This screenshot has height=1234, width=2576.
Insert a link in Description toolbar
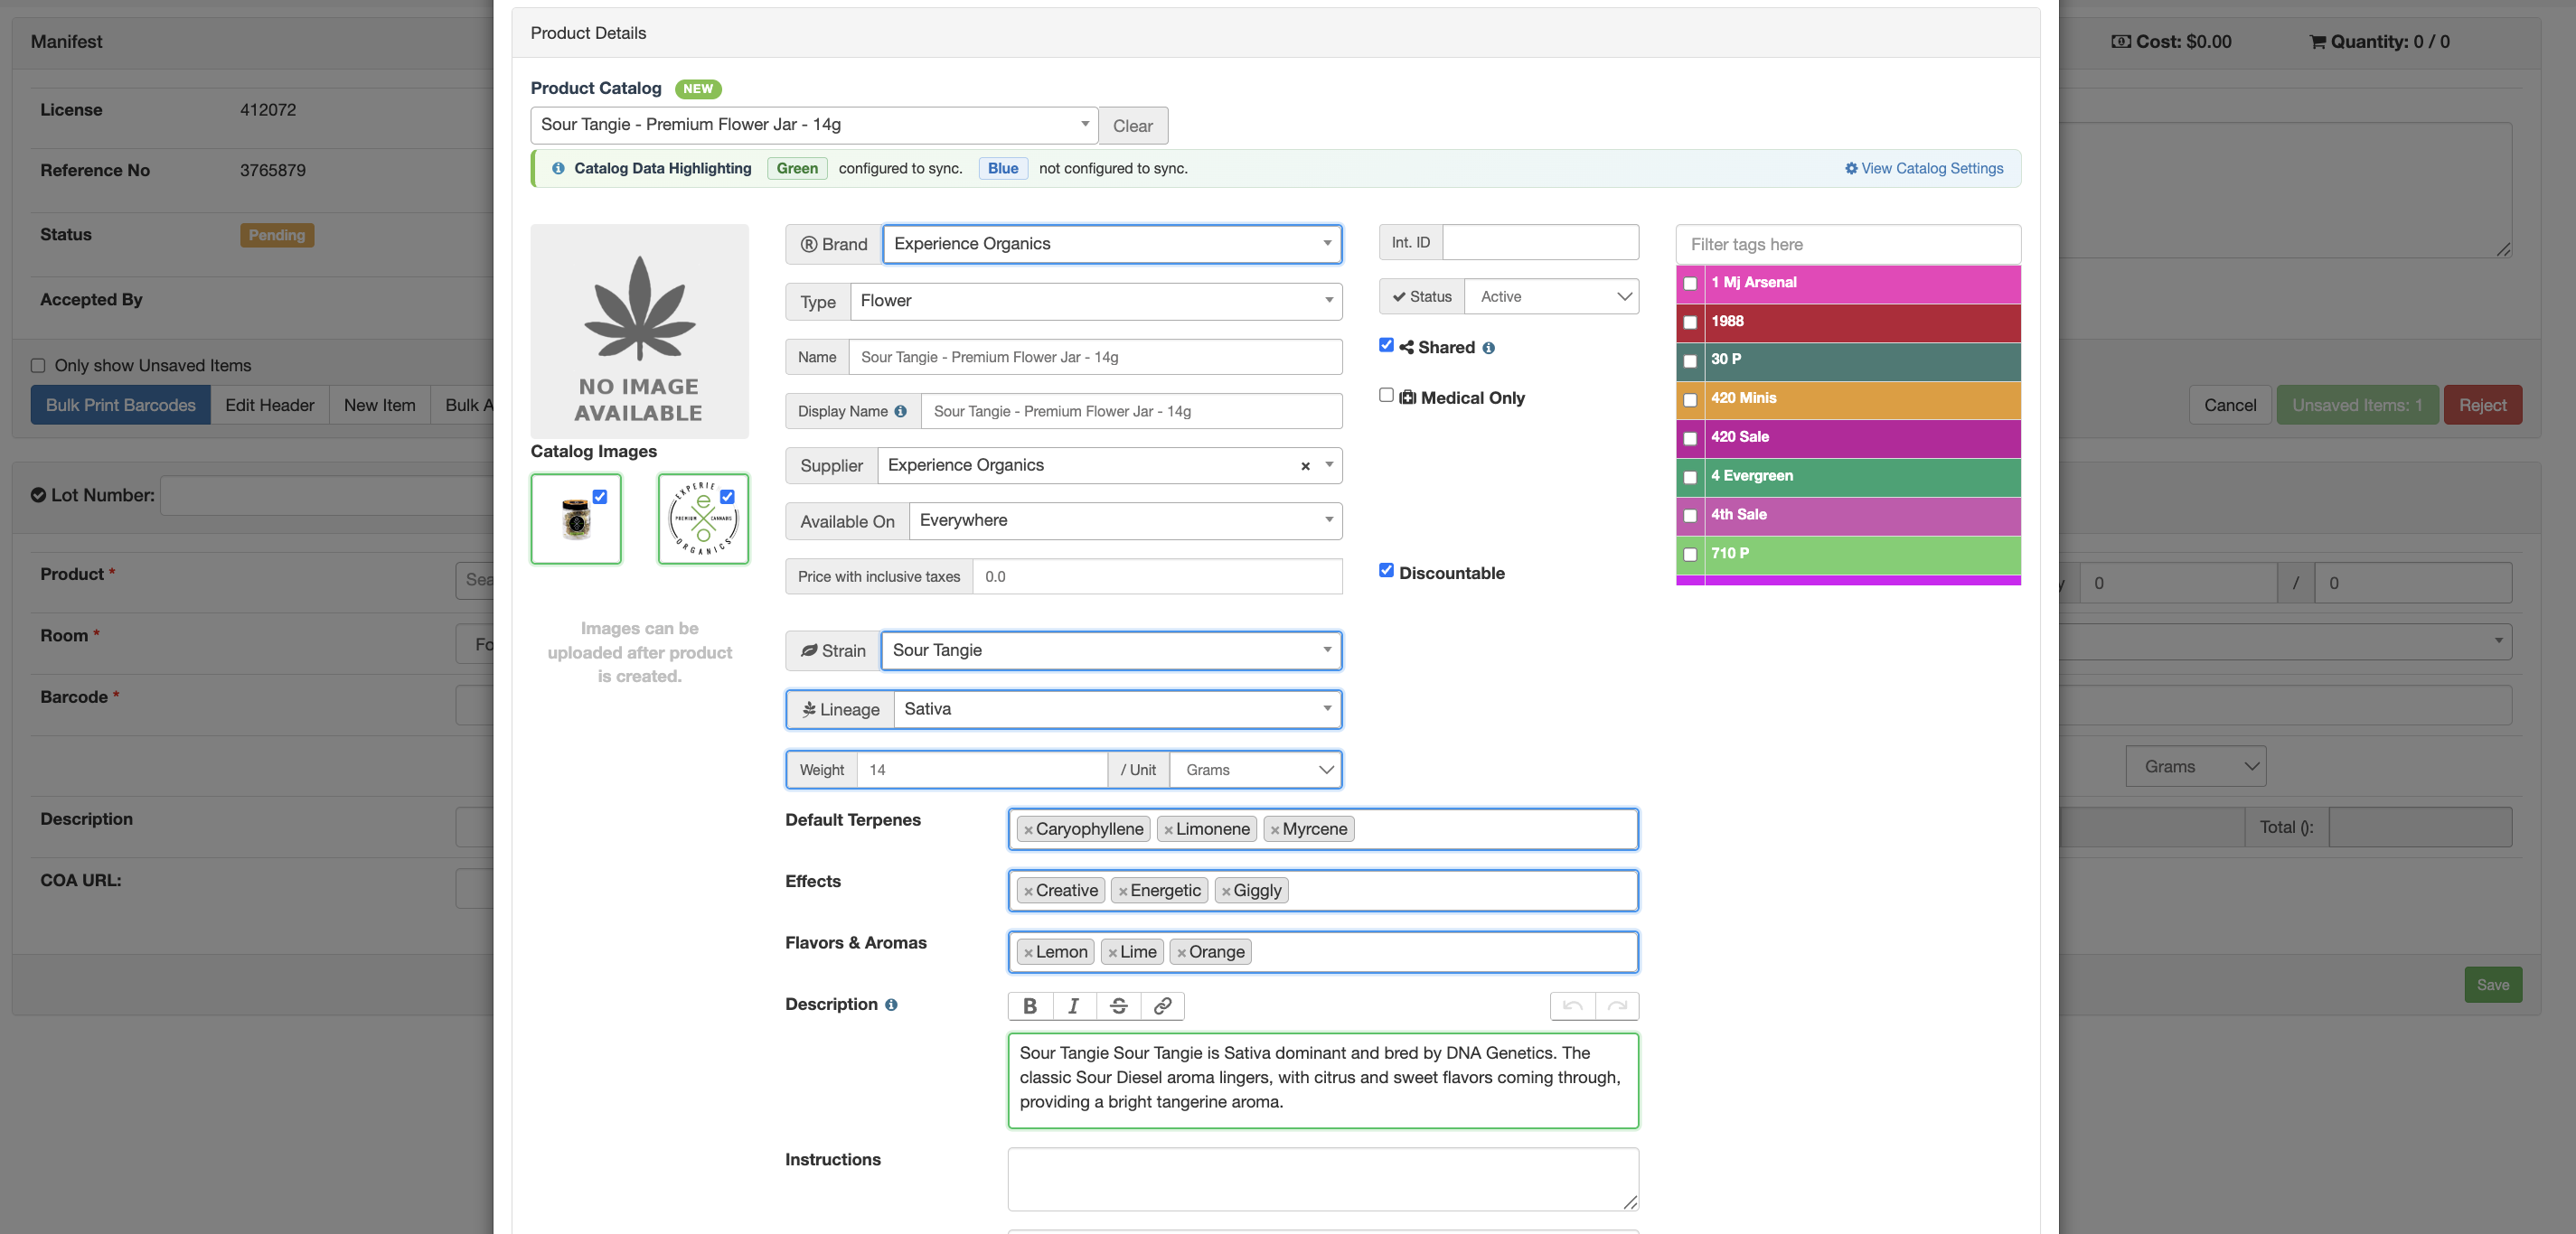click(x=1163, y=1006)
